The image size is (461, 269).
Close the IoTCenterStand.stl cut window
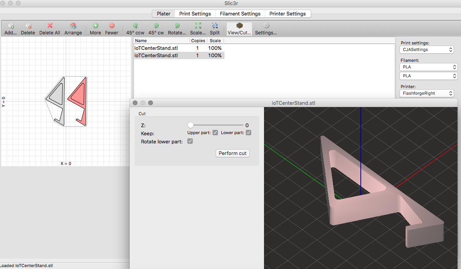(x=135, y=103)
